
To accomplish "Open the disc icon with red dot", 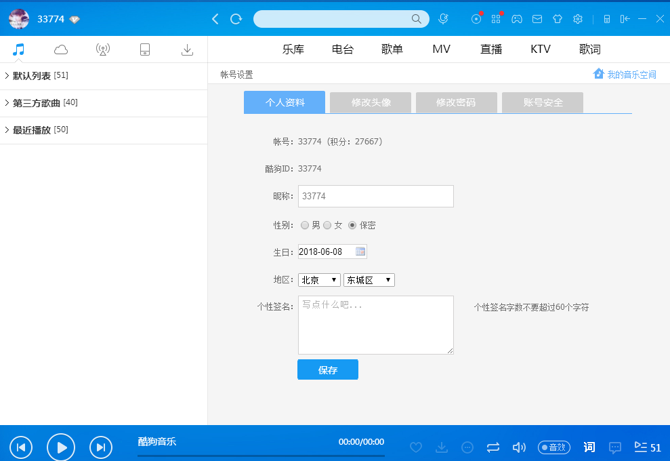I will 476,19.
